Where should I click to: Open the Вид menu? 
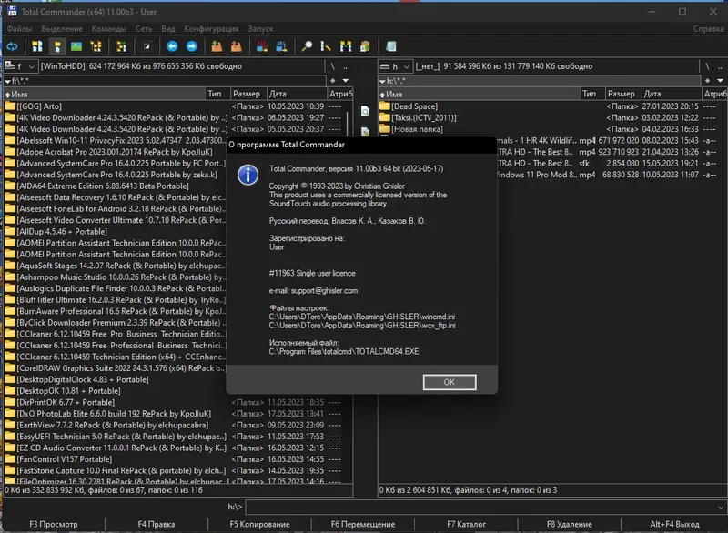tap(168, 29)
